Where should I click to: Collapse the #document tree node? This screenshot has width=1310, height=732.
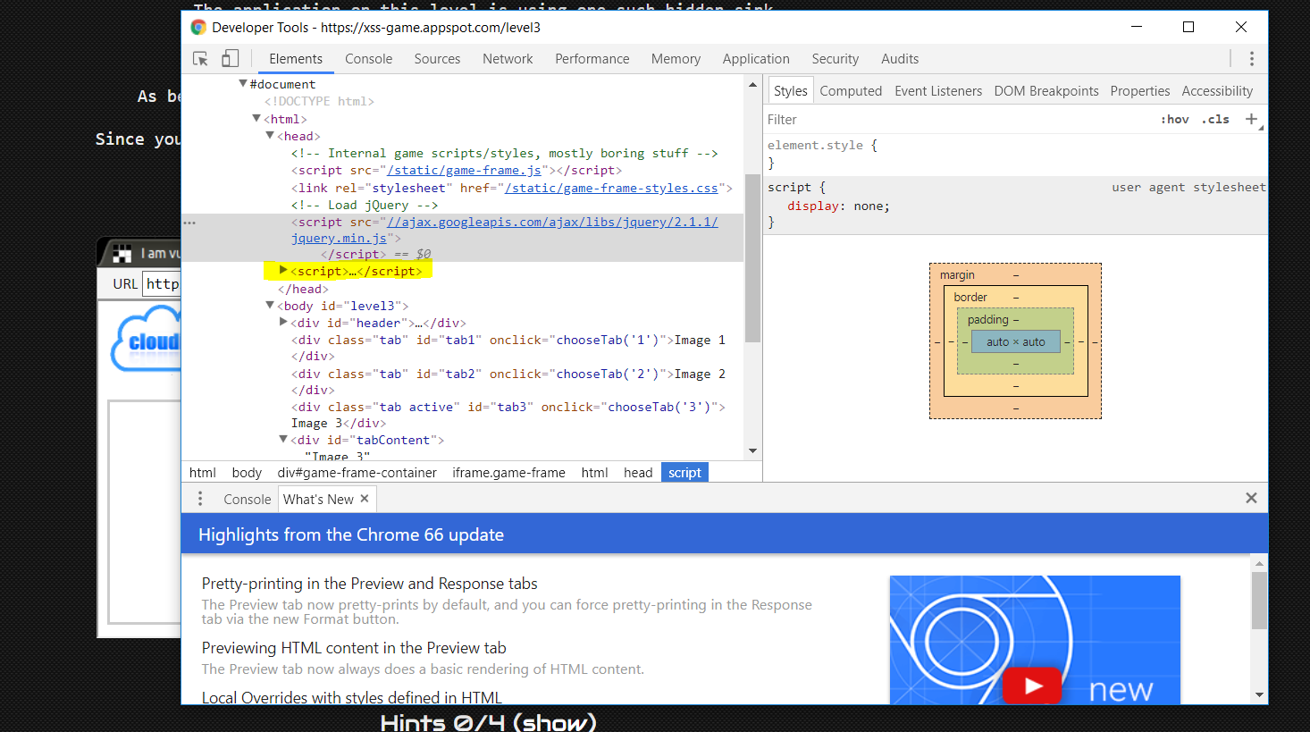(242, 84)
